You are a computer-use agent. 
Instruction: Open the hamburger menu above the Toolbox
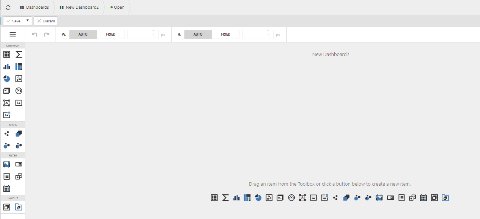(12, 34)
